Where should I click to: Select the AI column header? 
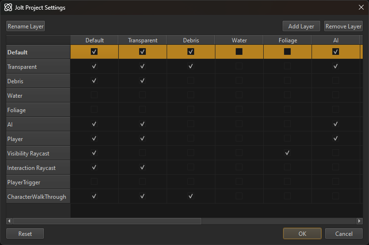coord(336,40)
